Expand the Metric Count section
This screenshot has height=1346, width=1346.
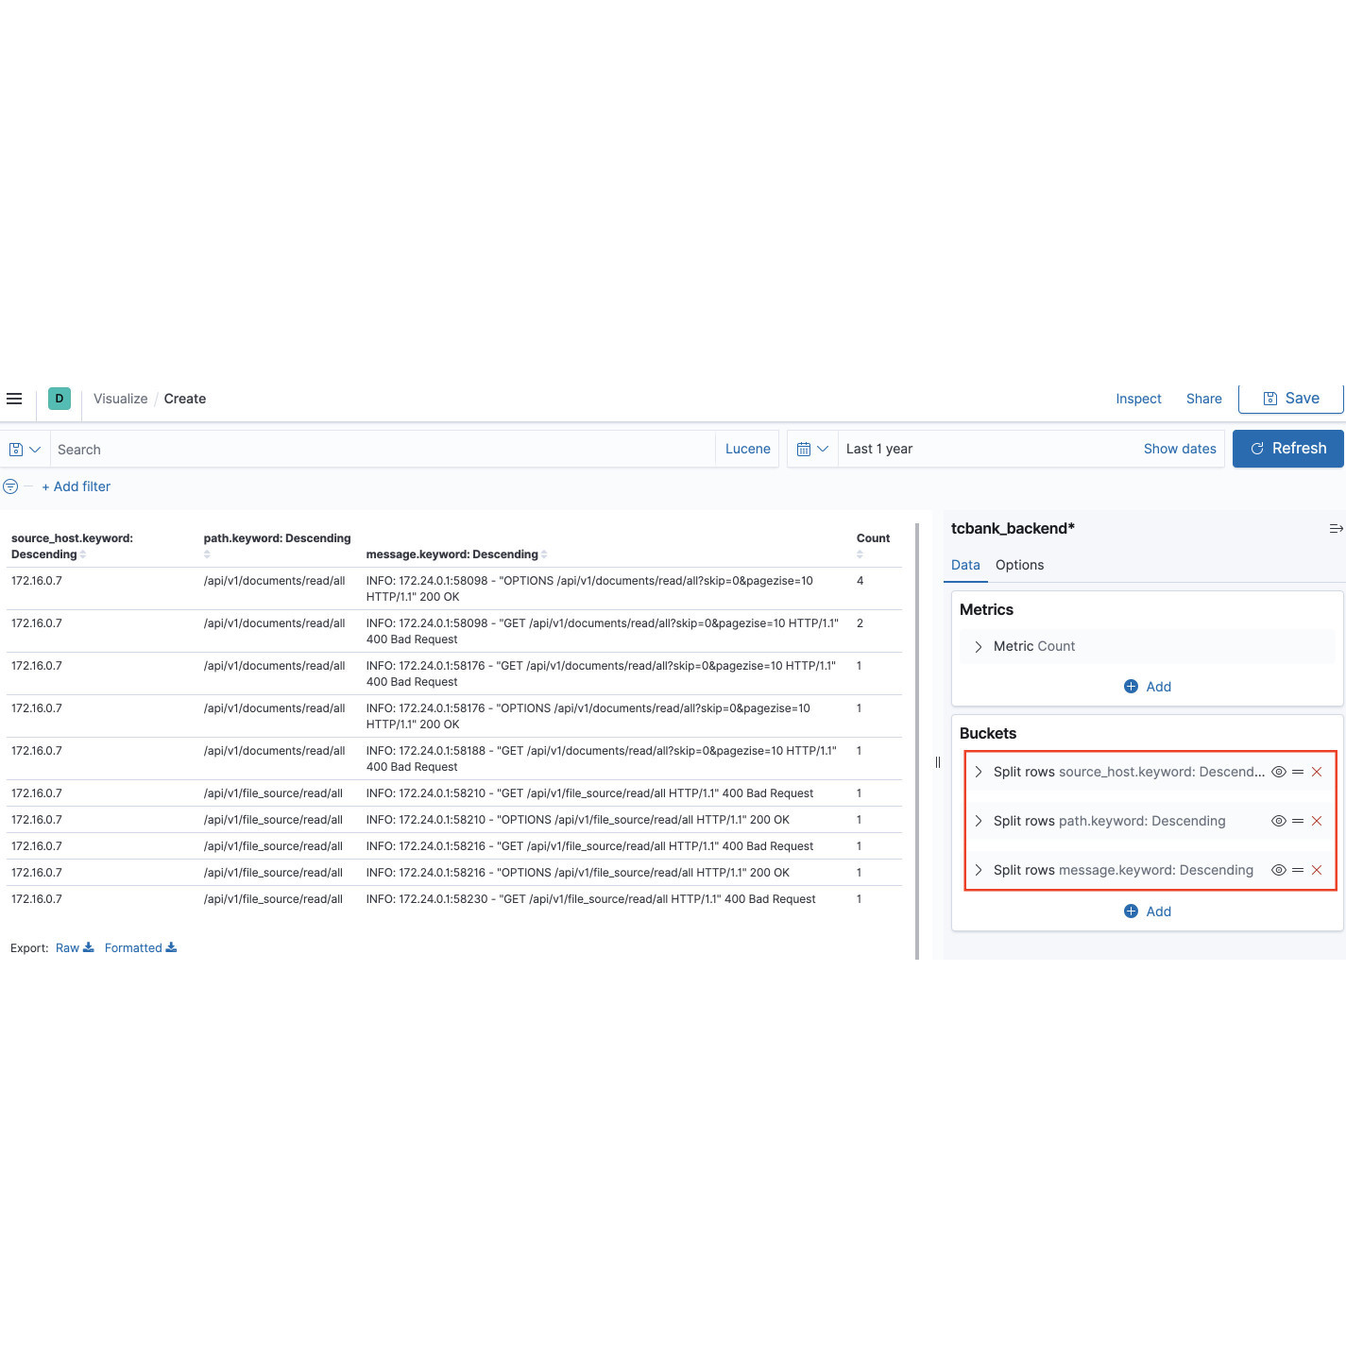(979, 647)
